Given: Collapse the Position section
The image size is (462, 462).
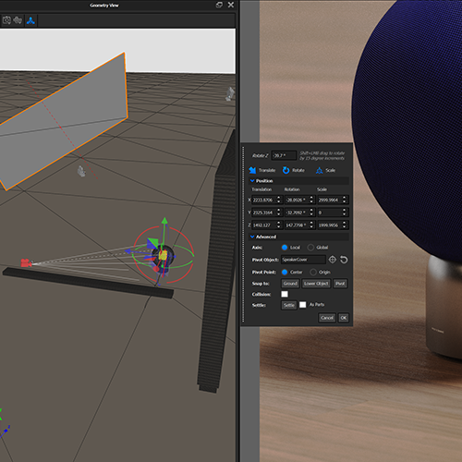Looking at the screenshot, I should [x=252, y=181].
